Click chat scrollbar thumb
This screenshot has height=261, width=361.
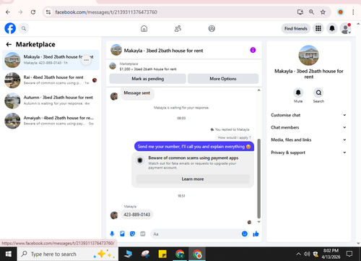259,179
